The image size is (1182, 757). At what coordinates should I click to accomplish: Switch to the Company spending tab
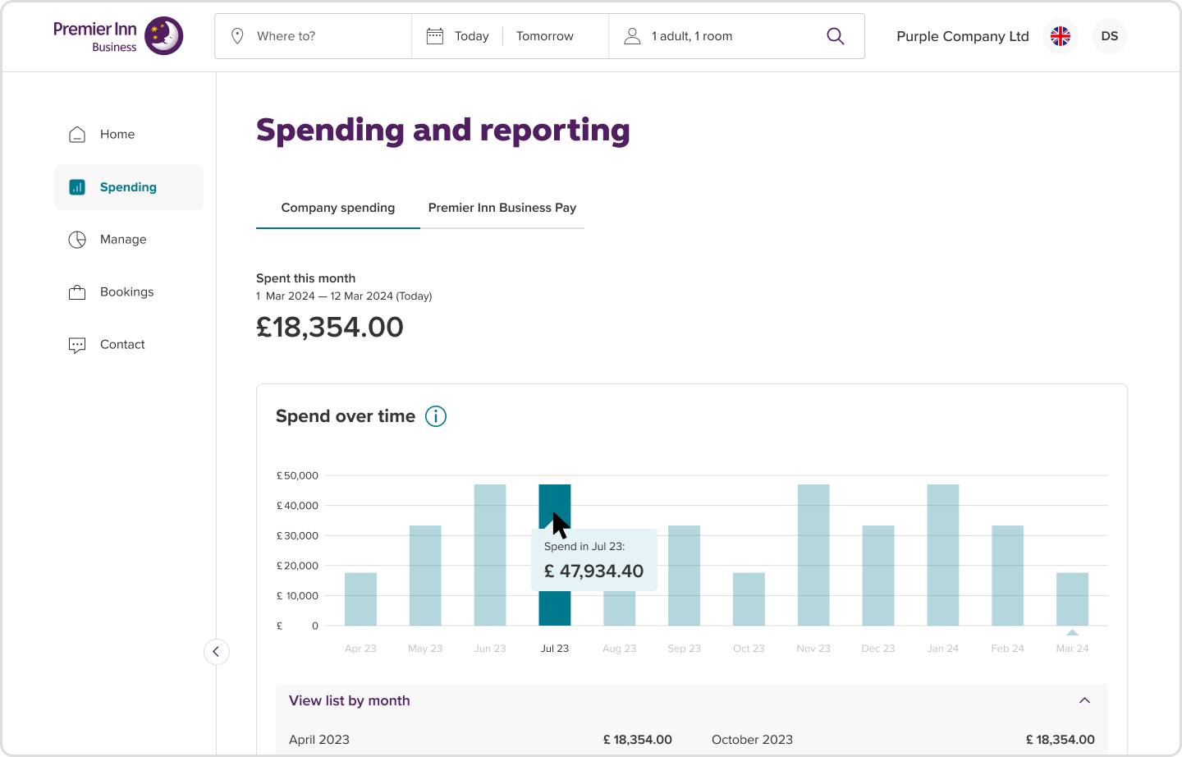[x=338, y=208]
